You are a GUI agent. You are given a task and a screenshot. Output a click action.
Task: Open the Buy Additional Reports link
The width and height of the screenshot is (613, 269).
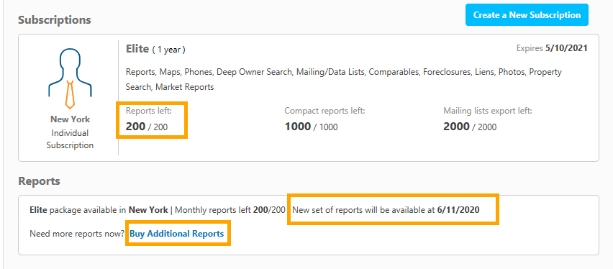(x=177, y=234)
